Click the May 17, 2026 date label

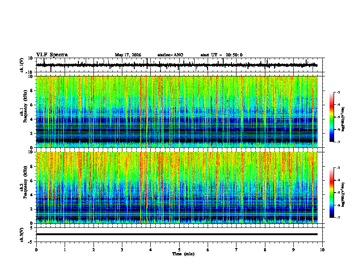[x=128, y=55]
